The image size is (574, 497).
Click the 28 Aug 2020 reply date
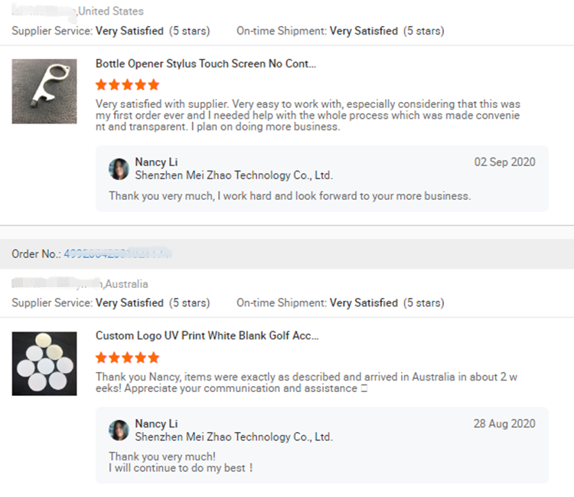(x=504, y=423)
